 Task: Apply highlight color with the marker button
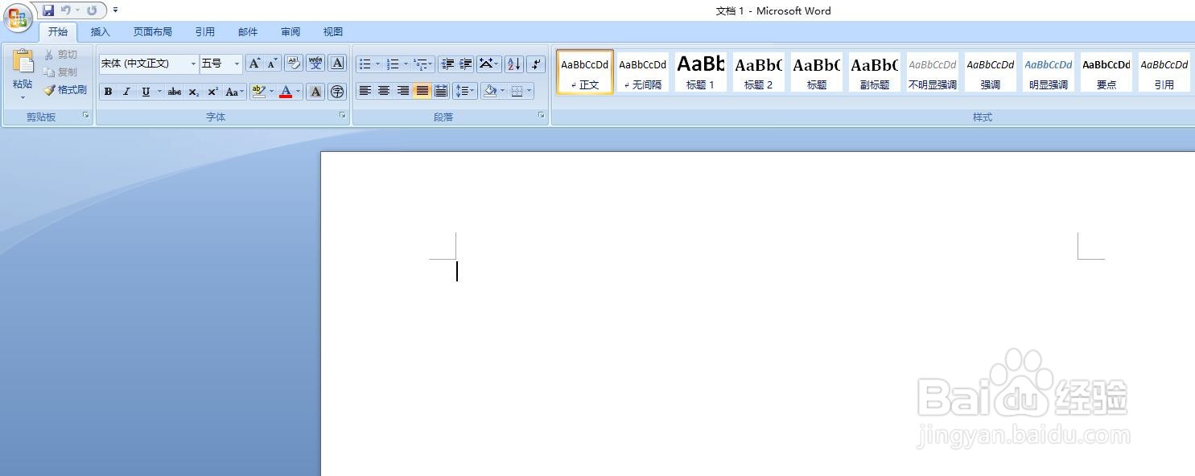tap(258, 92)
